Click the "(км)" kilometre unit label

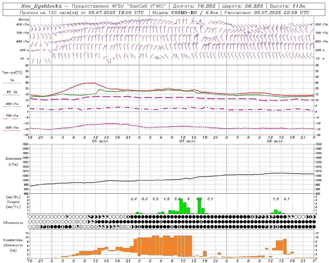(13, 250)
